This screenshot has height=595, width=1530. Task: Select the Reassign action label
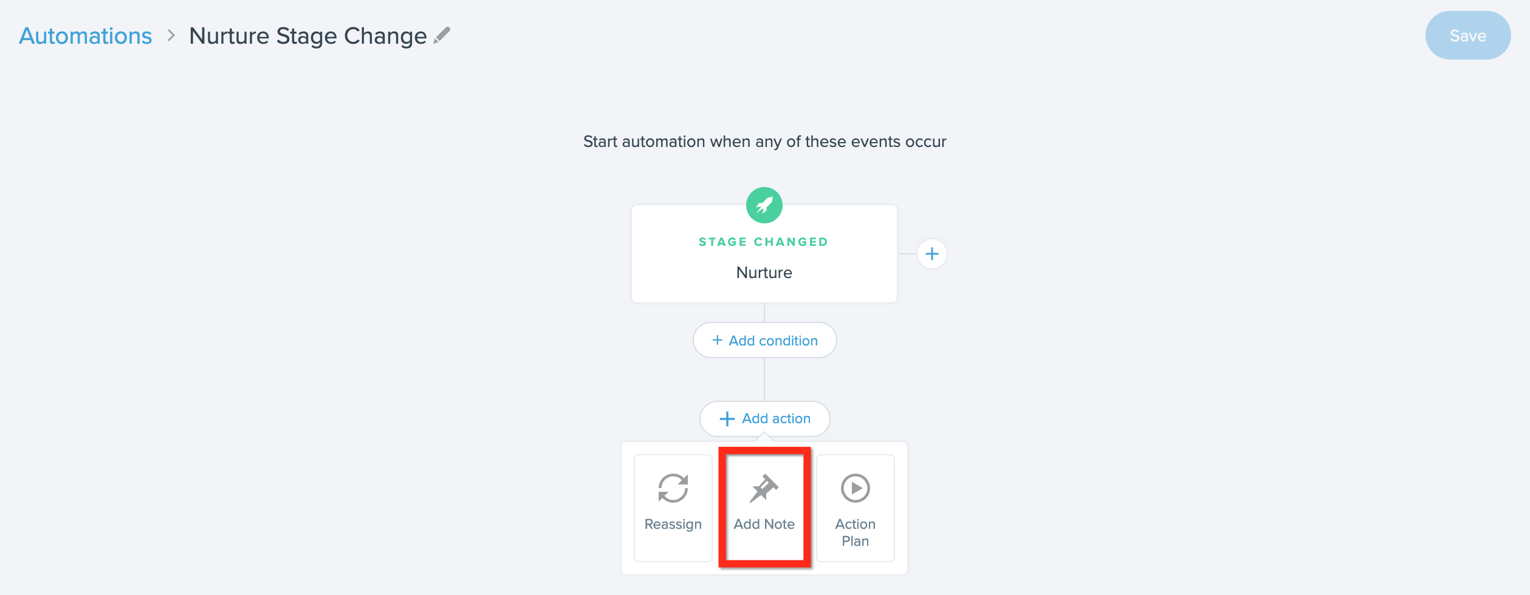click(673, 524)
